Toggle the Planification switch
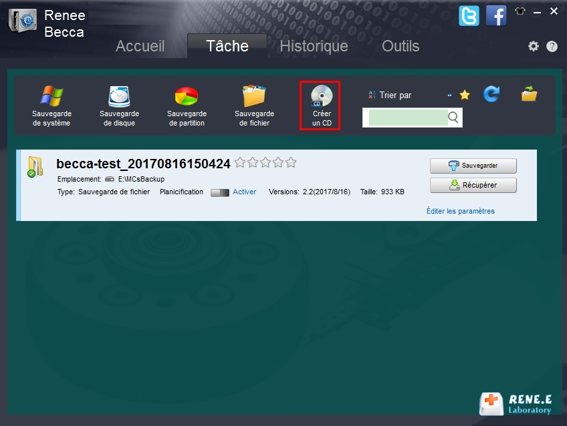The width and height of the screenshot is (567, 426). pyautogui.click(x=220, y=192)
